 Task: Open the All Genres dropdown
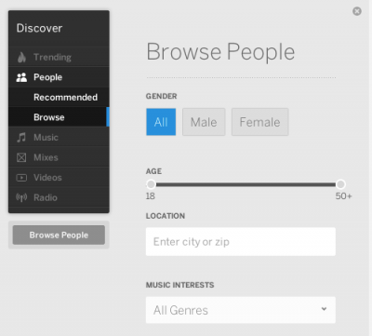click(241, 310)
